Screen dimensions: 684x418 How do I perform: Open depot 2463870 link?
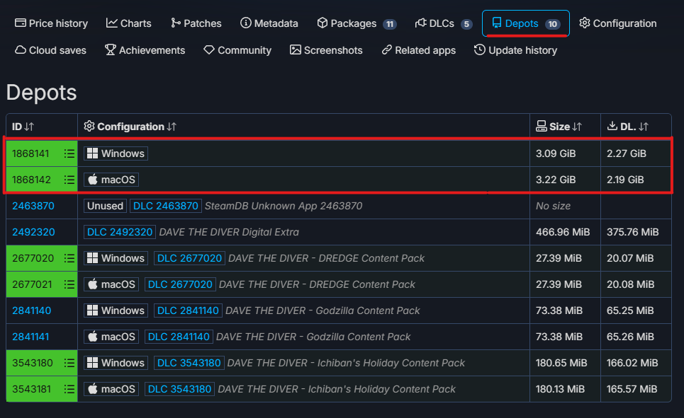click(33, 206)
